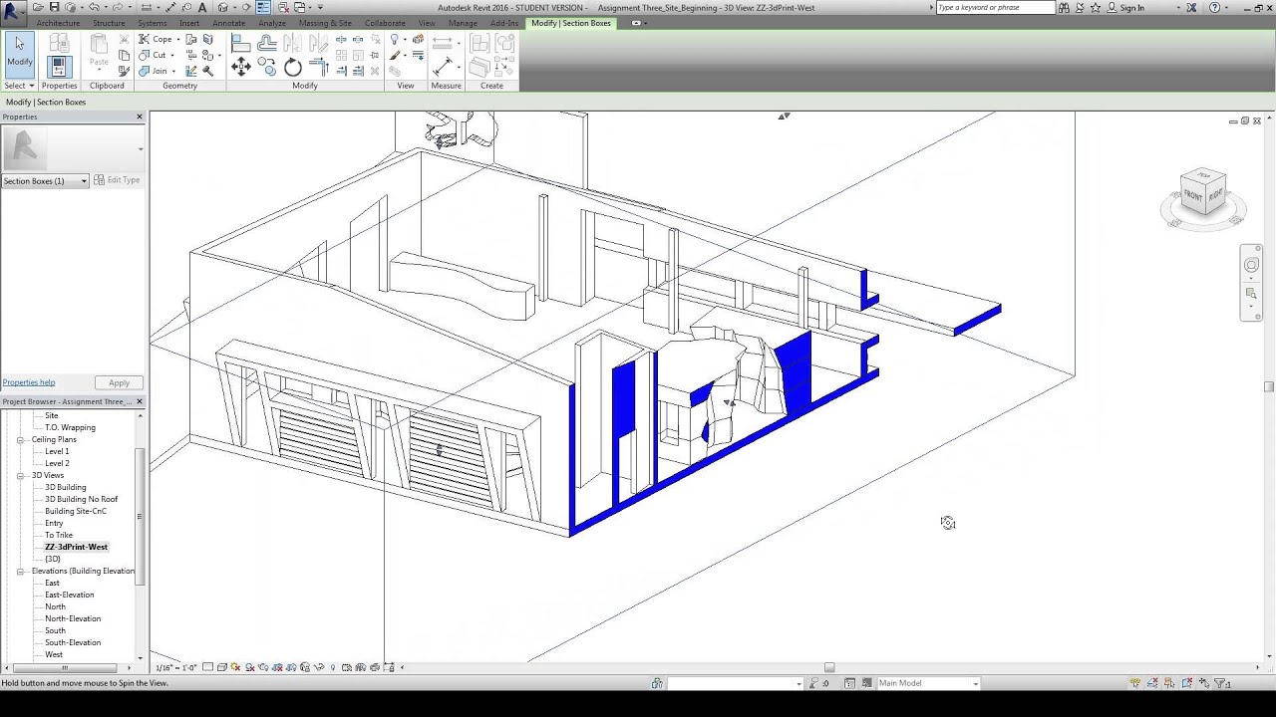This screenshot has width=1276, height=717.
Task: Click Edit Type in Properties palette
Action: pyautogui.click(x=118, y=180)
